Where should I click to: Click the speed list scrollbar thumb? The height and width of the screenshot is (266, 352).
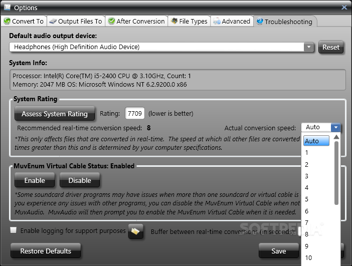point(336,173)
